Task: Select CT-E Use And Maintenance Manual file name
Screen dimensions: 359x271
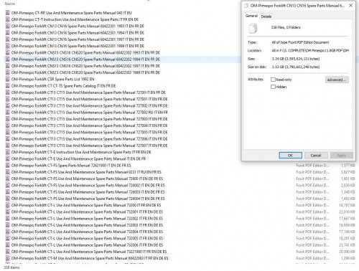Action: tap(78, 159)
